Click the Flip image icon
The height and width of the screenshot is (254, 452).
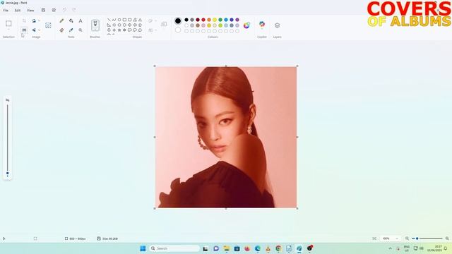coord(34,30)
